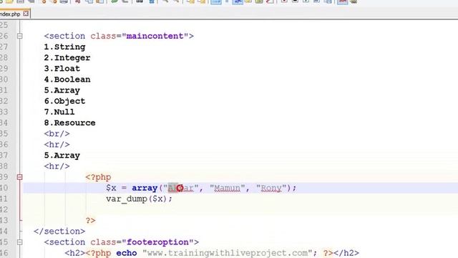Click the <br/> tag line
This screenshot has width=458, height=258.
(57, 134)
